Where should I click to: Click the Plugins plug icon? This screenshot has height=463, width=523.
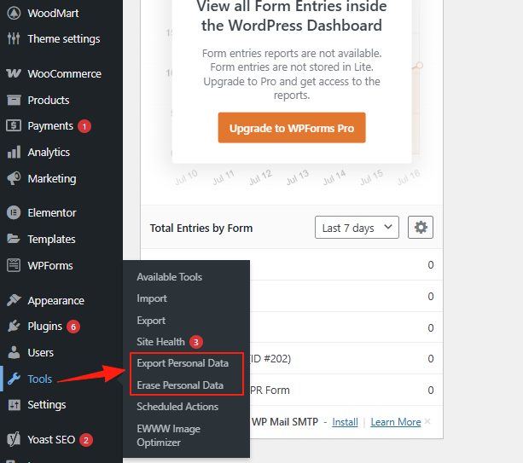tap(14, 326)
